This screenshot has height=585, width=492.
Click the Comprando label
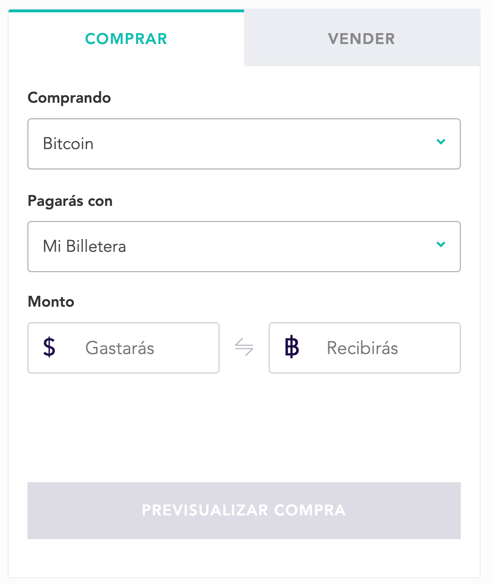click(x=70, y=98)
